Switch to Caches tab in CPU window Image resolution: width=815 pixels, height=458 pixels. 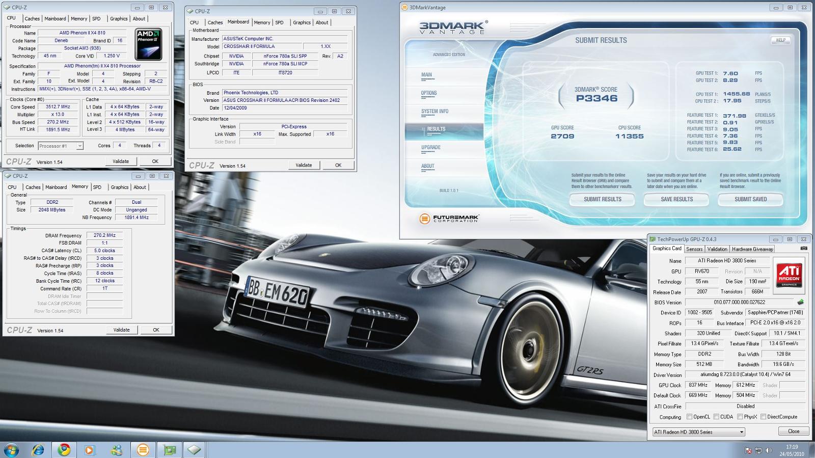coord(32,19)
